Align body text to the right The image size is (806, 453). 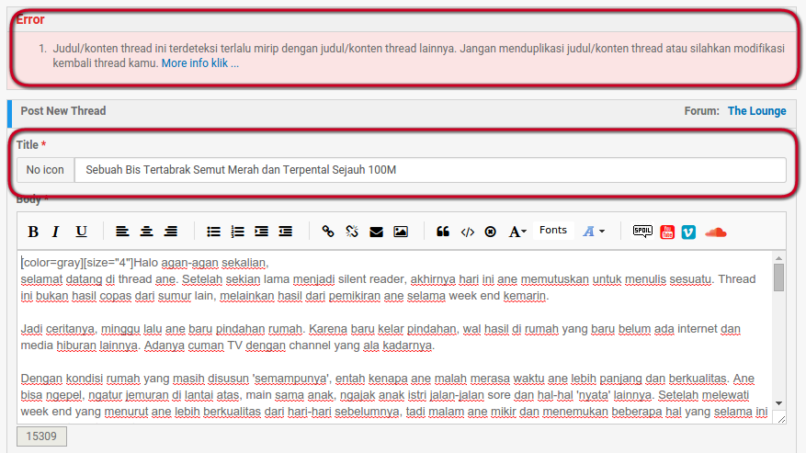tap(171, 232)
